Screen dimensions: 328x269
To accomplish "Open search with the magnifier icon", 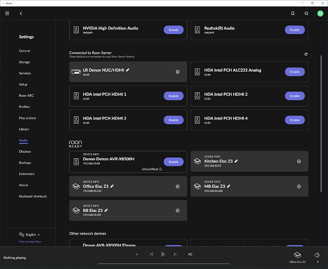I will [x=306, y=13].
